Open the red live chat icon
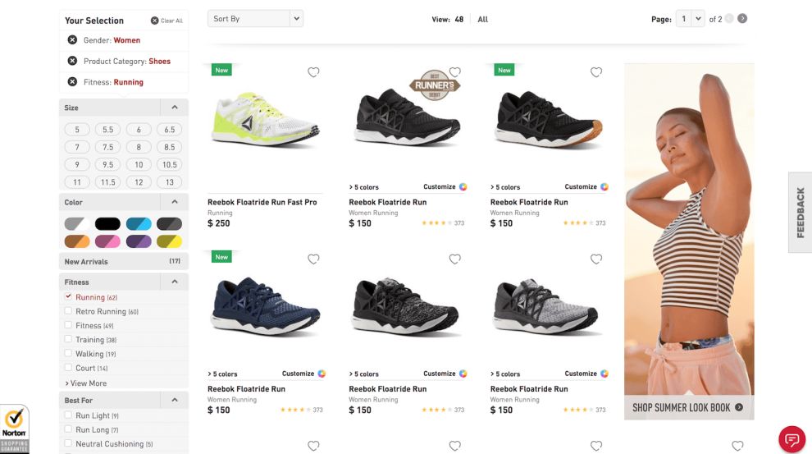The width and height of the screenshot is (812, 454). click(791, 439)
